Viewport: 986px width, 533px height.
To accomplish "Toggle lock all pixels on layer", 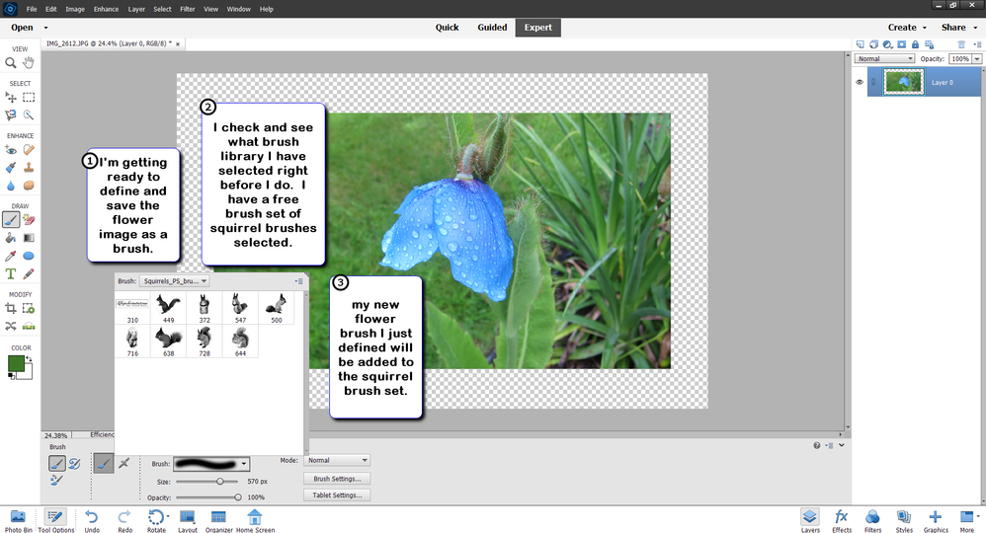I will pos(915,44).
